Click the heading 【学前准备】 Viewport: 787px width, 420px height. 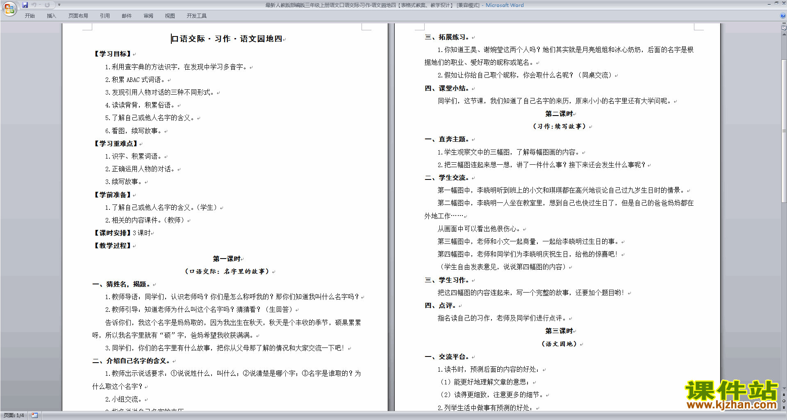click(x=113, y=195)
